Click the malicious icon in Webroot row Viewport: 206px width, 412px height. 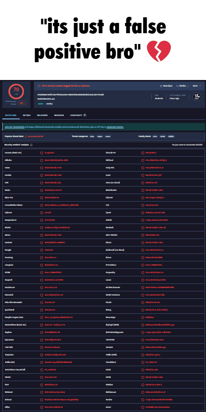tap(42, 392)
